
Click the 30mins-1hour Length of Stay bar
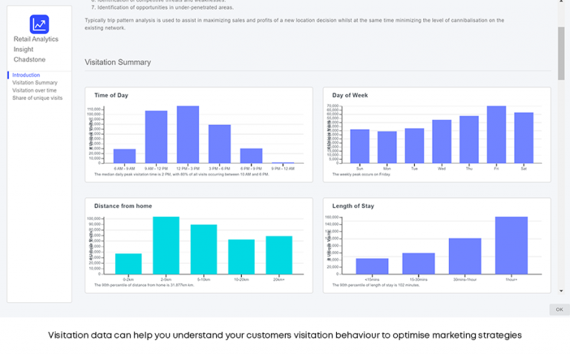[x=465, y=256]
